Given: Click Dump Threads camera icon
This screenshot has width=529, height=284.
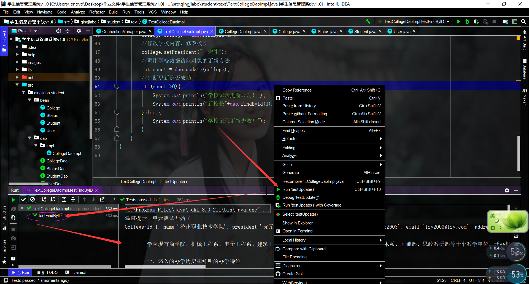Looking at the screenshot, I should (13, 238).
